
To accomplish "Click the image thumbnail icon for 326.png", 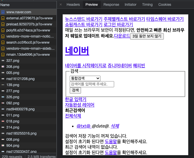I will coord(3,97).
